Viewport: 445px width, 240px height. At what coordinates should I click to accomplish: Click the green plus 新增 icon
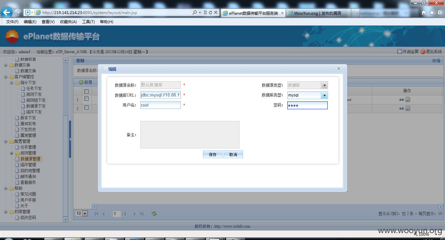[81, 82]
